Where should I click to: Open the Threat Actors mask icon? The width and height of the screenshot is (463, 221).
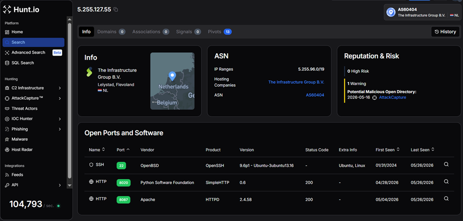coord(7,108)
